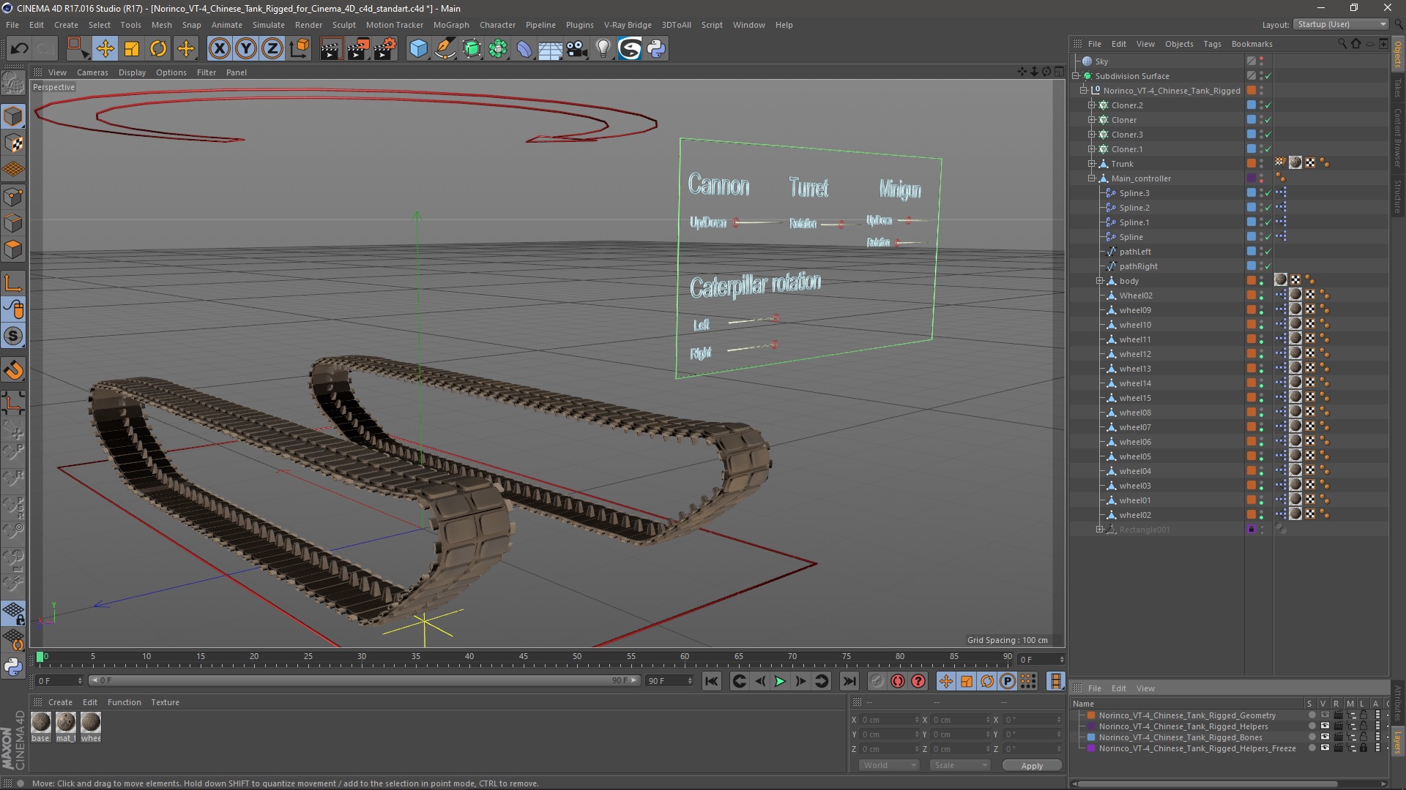Collapse Norinco_VT-4_Chinese_Tank_Rigged null

tap(1084, 91)
